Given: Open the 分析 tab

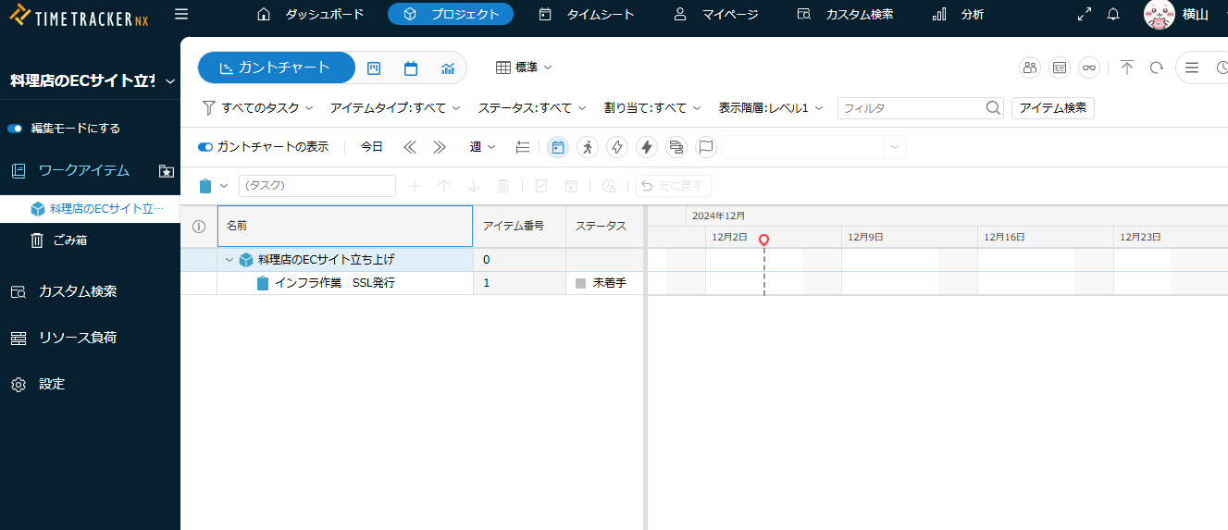Looking at the screenshot, I should coord(958,14).
